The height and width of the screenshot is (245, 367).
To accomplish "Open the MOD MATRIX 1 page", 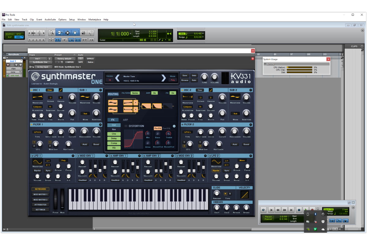I will pos(40,194).
